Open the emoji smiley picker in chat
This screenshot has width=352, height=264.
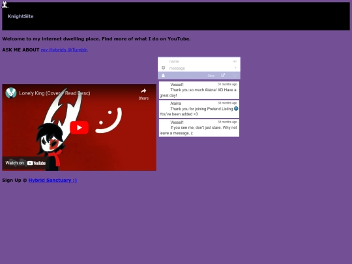[x=163, y=68]
